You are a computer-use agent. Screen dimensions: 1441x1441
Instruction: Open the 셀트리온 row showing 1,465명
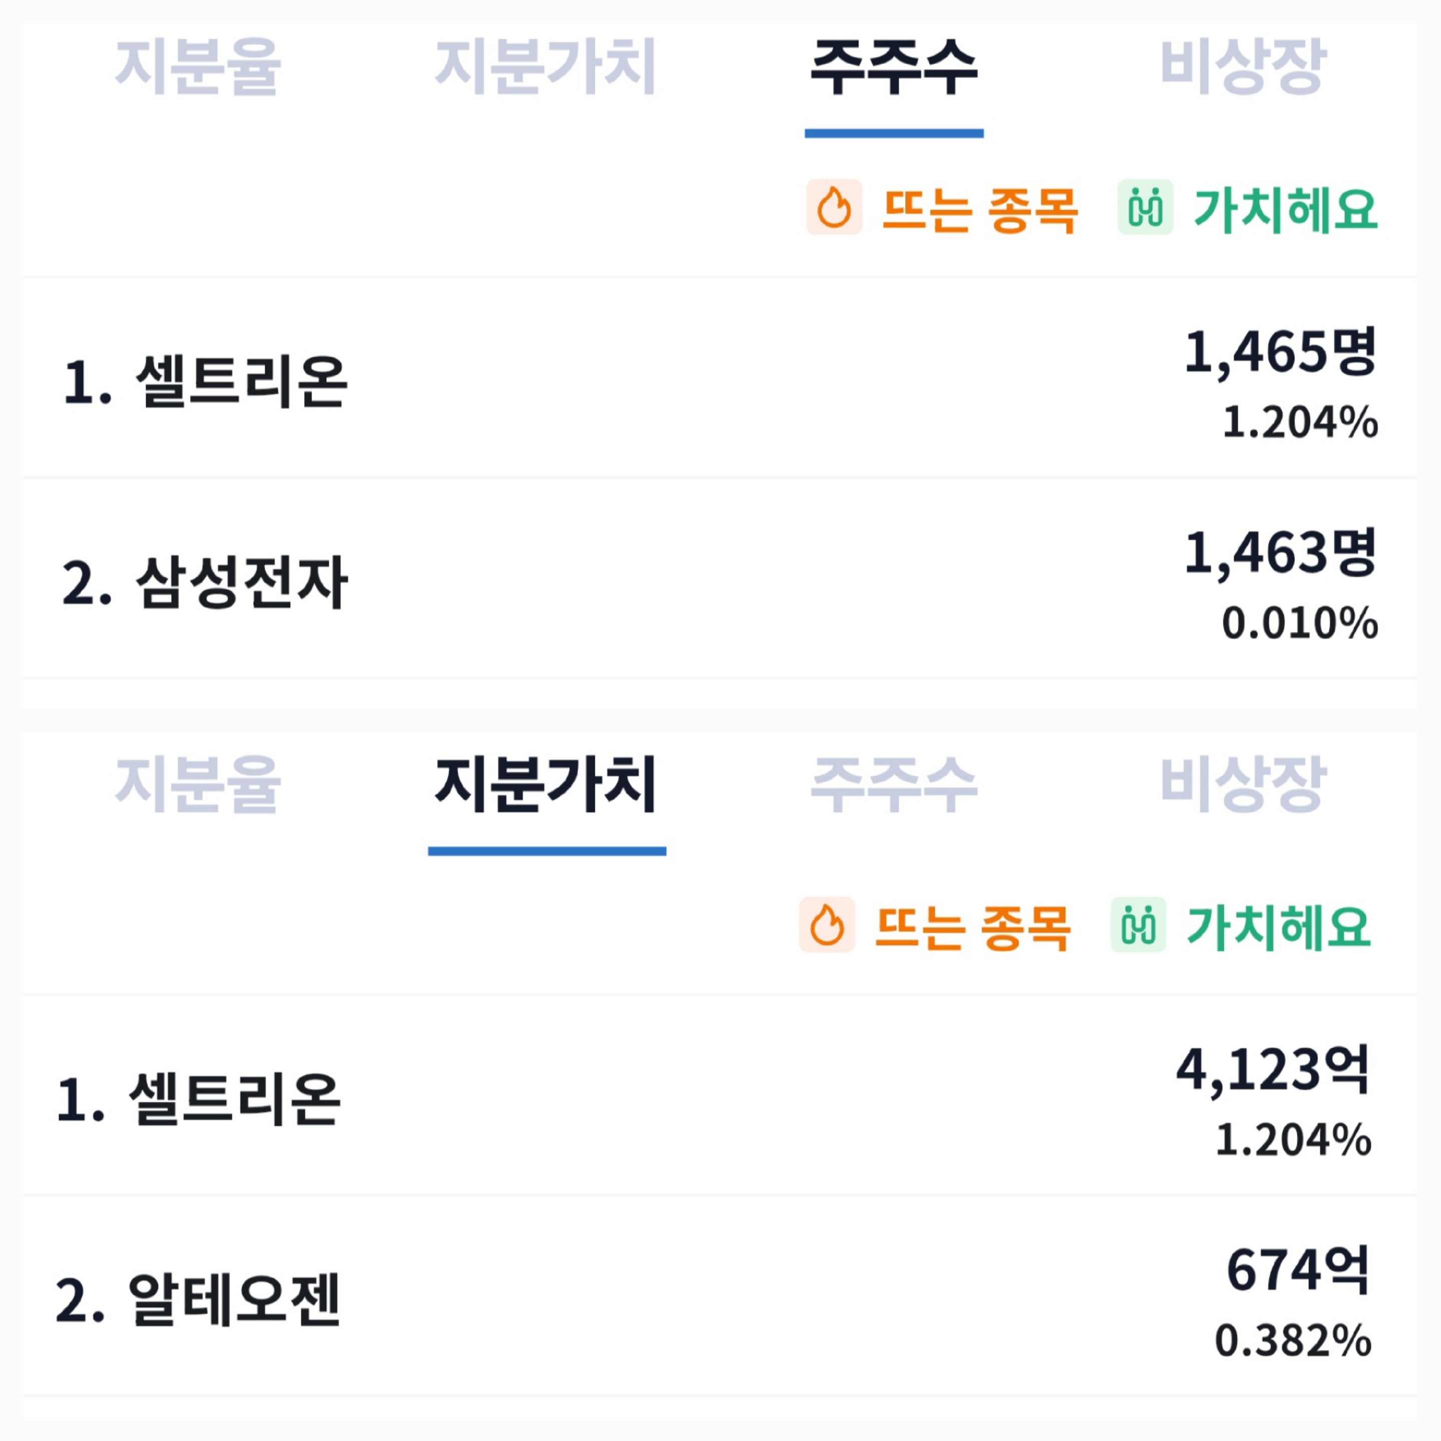(x=721, y=378)
